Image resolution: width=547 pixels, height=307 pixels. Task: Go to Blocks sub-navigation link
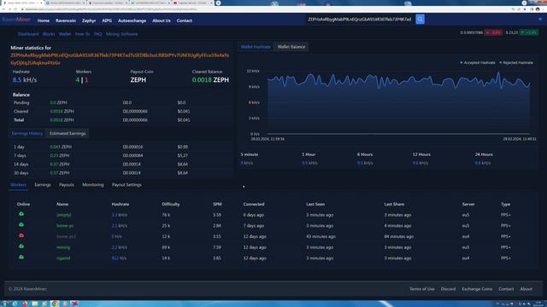(x=49, y=34)
